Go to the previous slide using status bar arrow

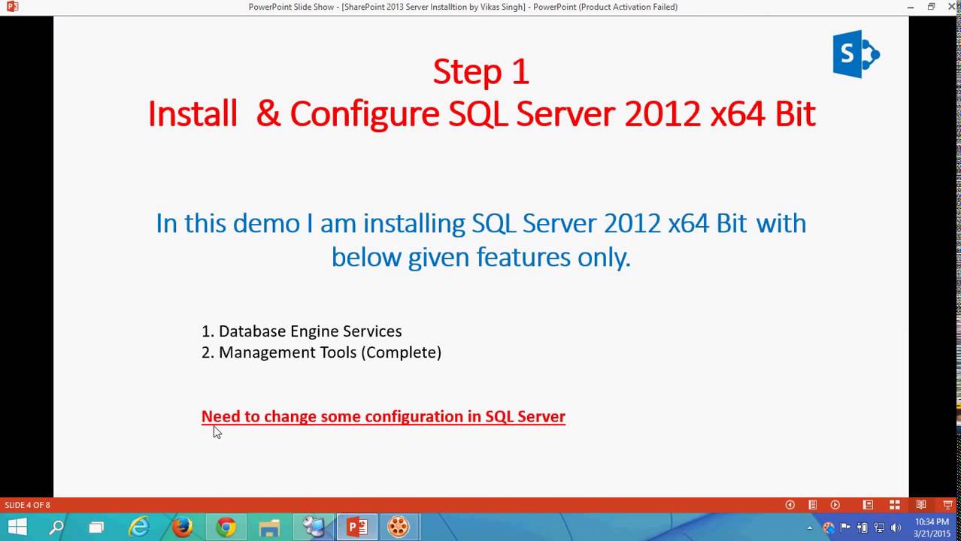[790, 505]
